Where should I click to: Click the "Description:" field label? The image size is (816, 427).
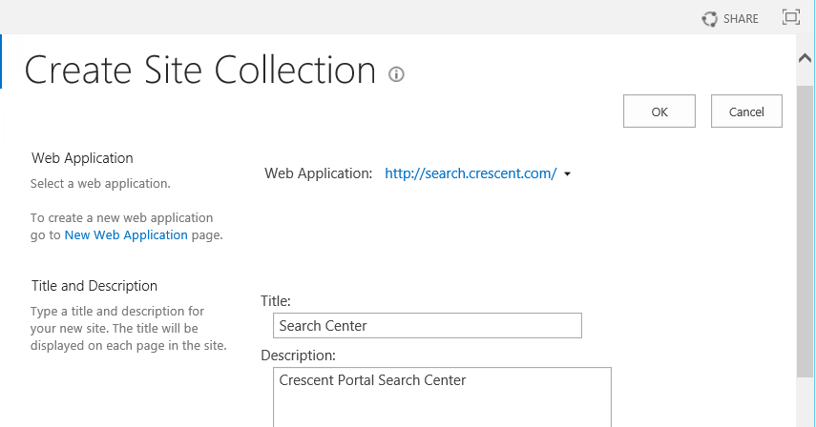point(298,356)
